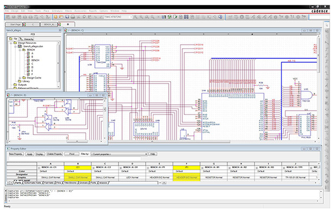This screenshot has height=211, width=335.
Task: Choose the Select arrow tool in right palette
Action: tap(327, 25)
